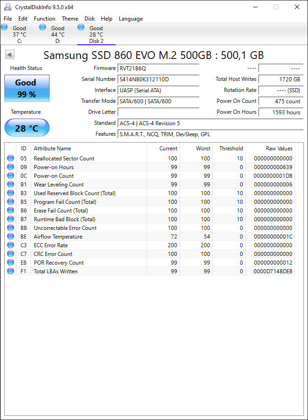308x420 pixels.
Task: Switch to the D: drive tab
Action: pyautogui.click(x=58, y=34)
